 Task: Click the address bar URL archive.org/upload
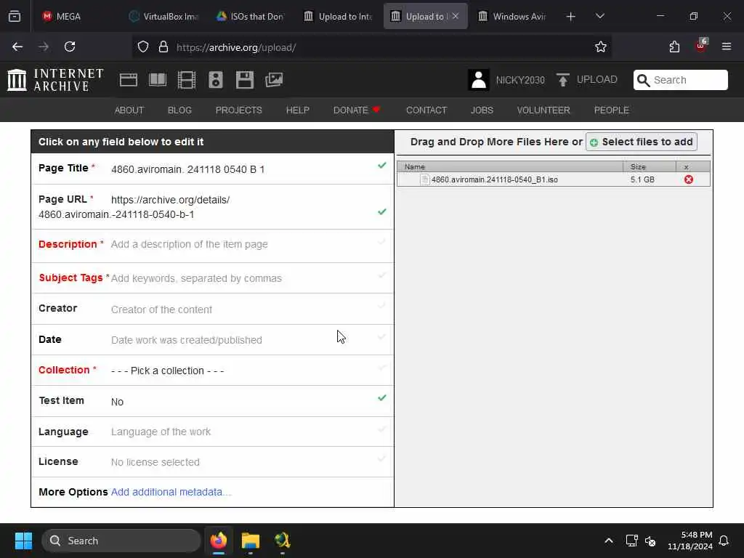pyautogui.click(x=236, y=47)
